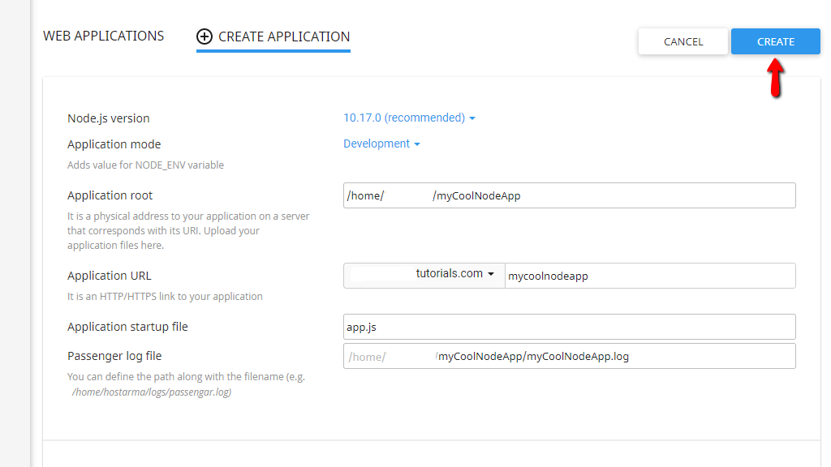Click the Development mode link
Screen dimensions: 831x467
coord(376,144)
